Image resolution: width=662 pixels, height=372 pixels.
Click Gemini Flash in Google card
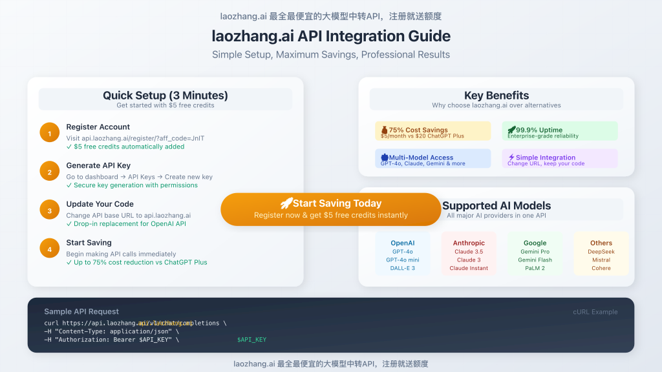pos(535,260)
